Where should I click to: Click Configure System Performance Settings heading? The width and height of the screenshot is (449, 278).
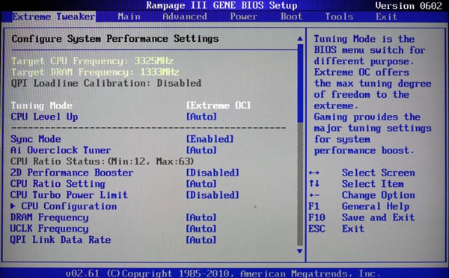(115, 39)
